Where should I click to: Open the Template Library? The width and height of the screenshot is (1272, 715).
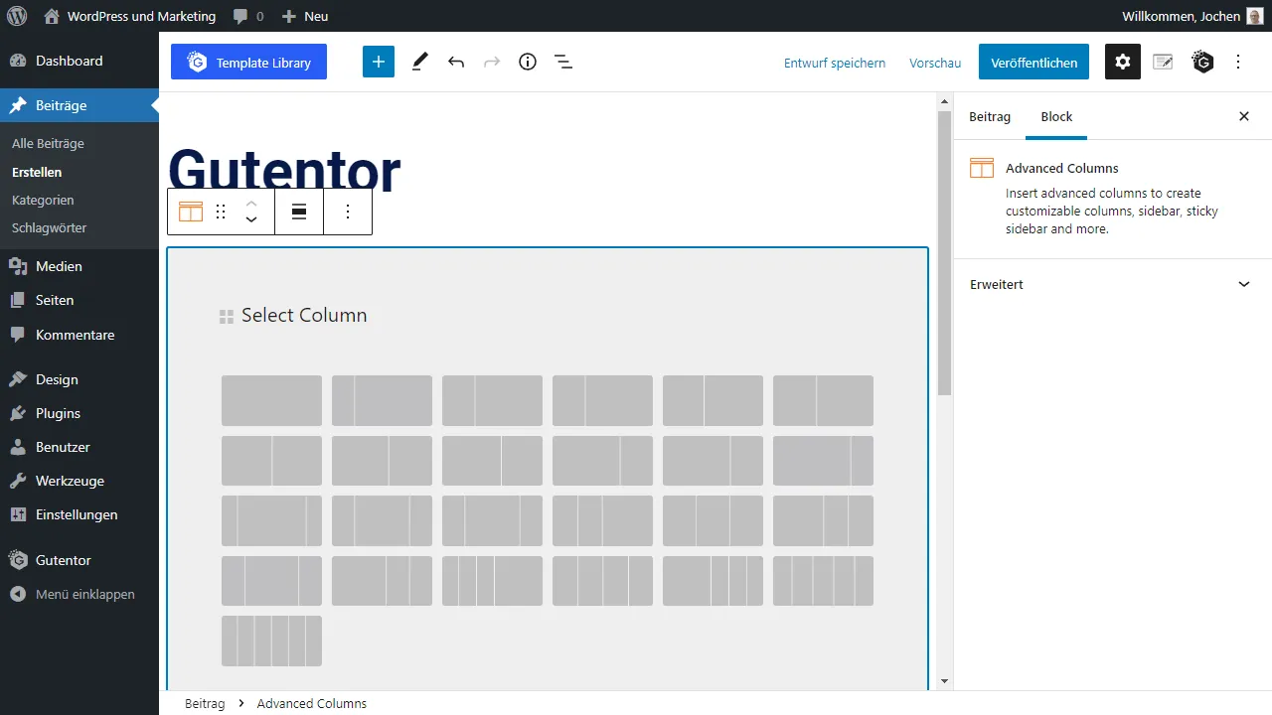click(248, 62)
